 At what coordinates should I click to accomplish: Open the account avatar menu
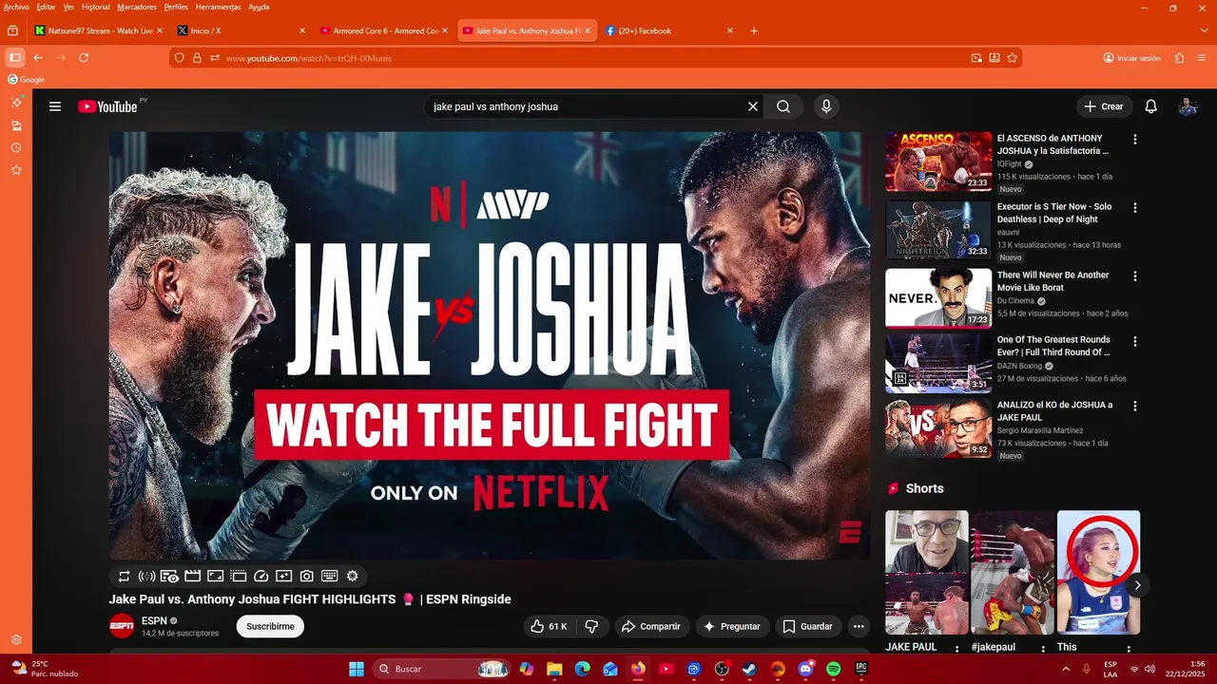(1188, 106)
